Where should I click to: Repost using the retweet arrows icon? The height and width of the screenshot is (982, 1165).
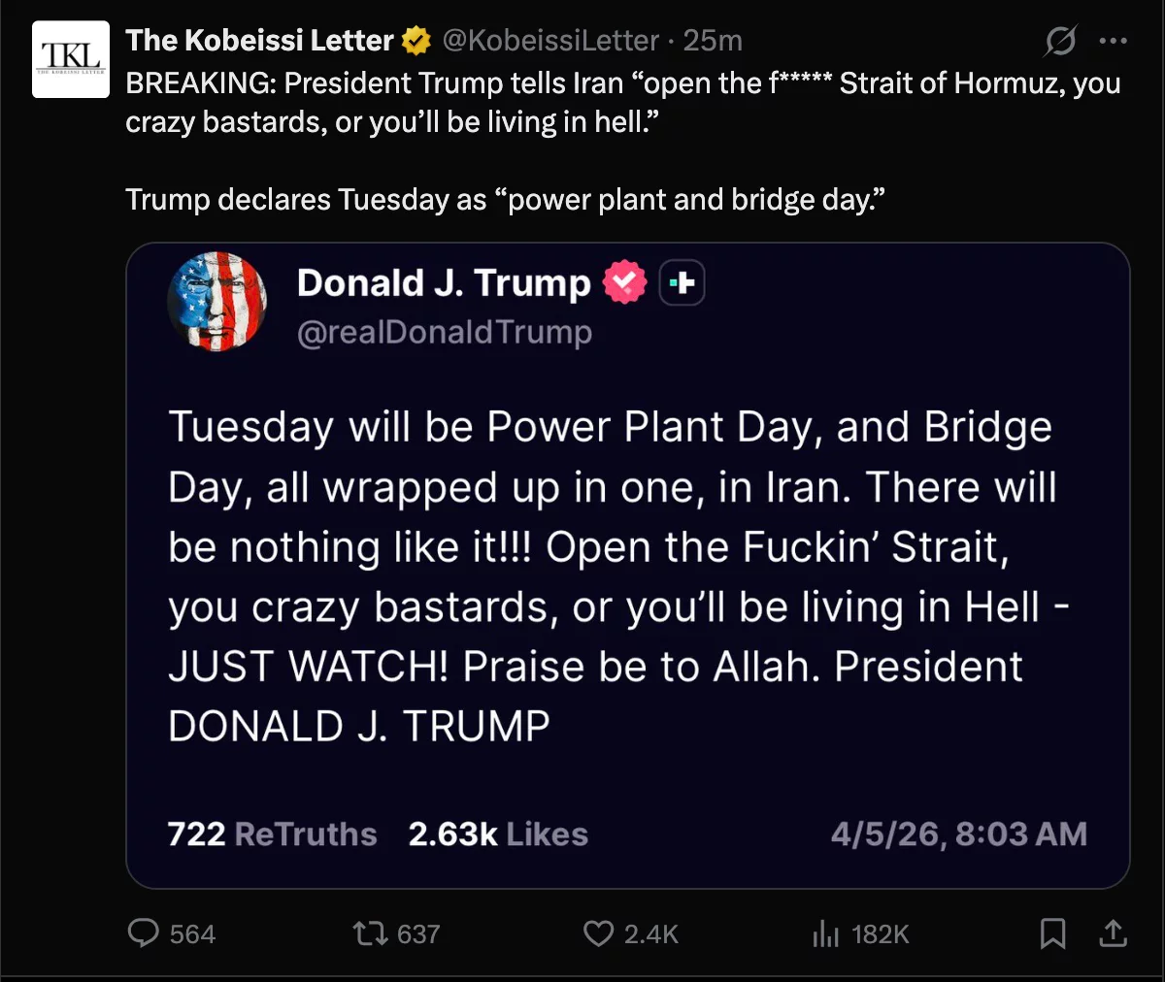click(x=368, y=933)
